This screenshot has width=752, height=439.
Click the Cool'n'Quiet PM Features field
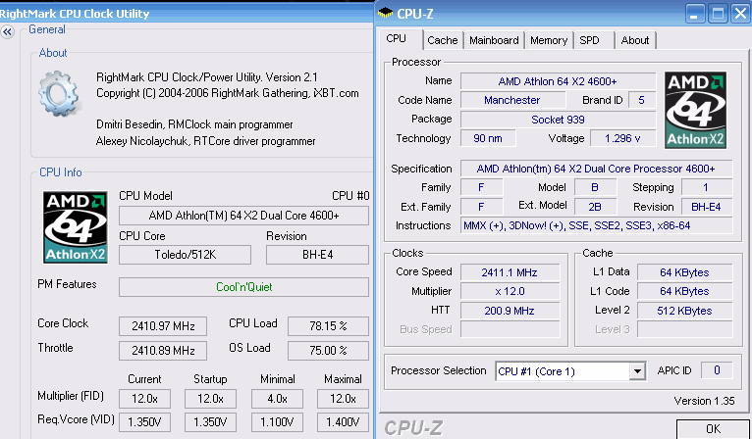click(243, 287)
